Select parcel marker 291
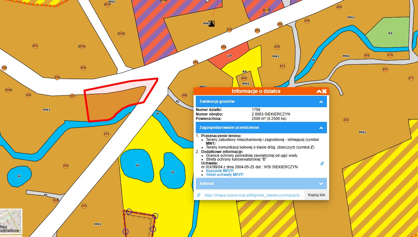418x237 pixels. point(282,66)
